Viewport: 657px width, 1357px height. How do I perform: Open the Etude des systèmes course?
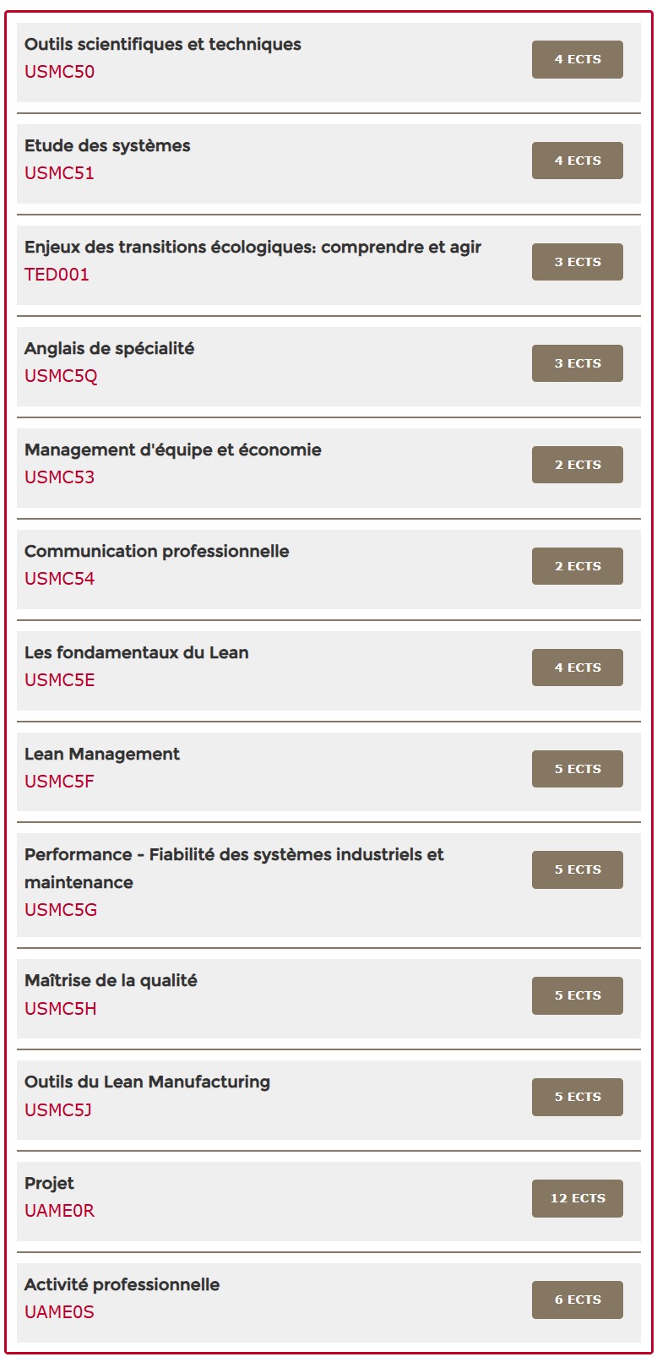coord(107,146)
